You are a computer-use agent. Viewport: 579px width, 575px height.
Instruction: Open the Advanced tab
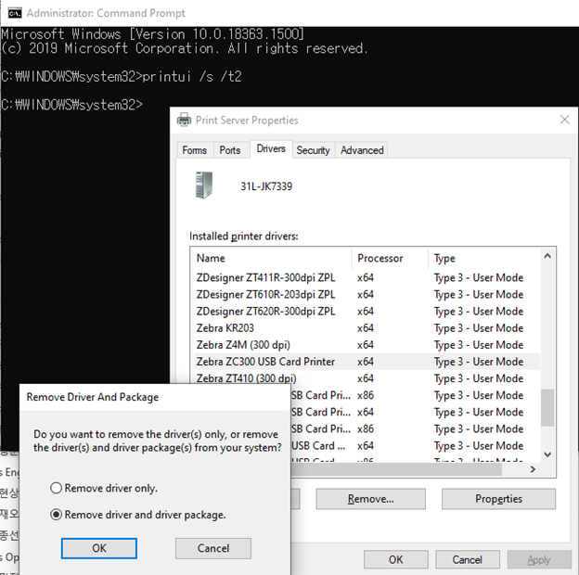[362, 150]
